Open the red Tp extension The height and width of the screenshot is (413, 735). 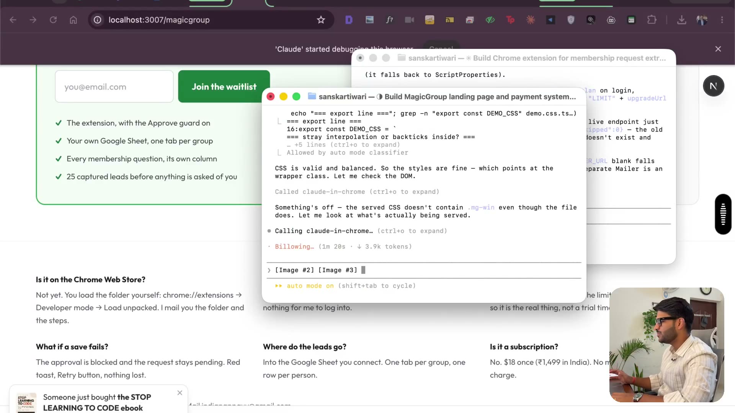click(x=510, y=20)
